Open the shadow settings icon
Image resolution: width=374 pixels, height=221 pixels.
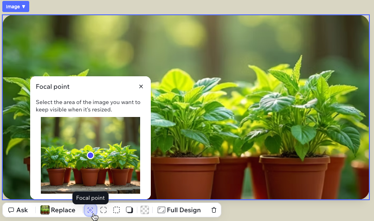[129, 210]
